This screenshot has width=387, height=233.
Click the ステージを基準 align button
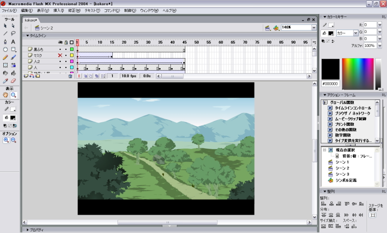372,215
